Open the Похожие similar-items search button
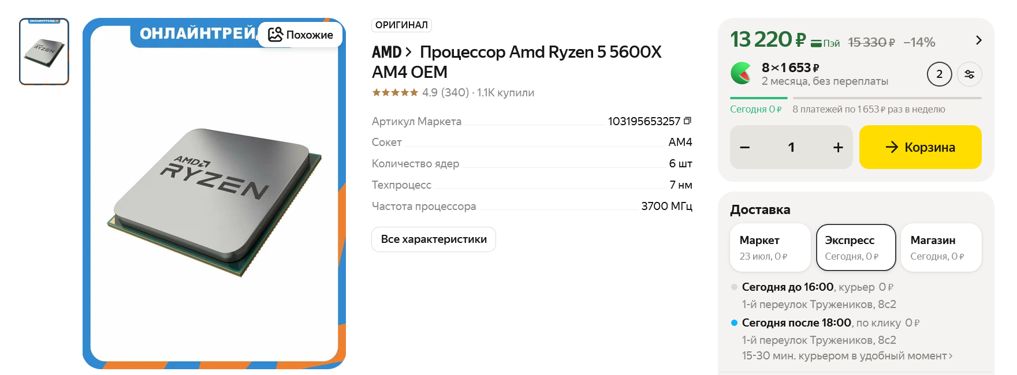Viewport: 1017px width, 375px height. (x=300, y=35)
